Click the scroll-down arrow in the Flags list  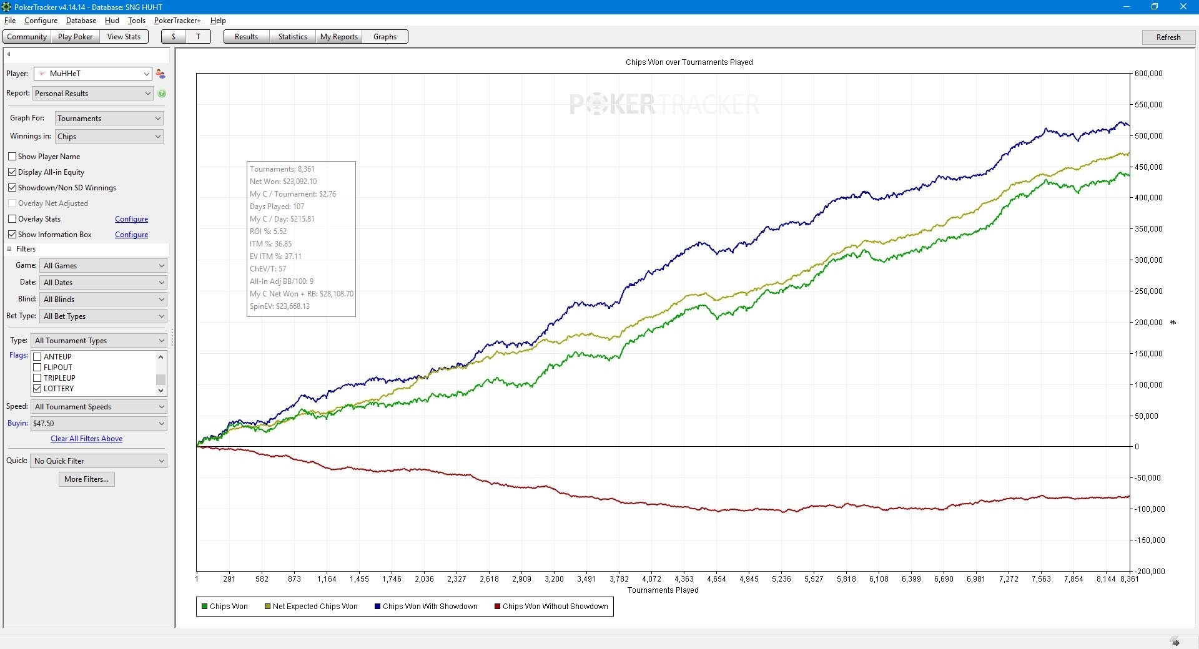161,390
